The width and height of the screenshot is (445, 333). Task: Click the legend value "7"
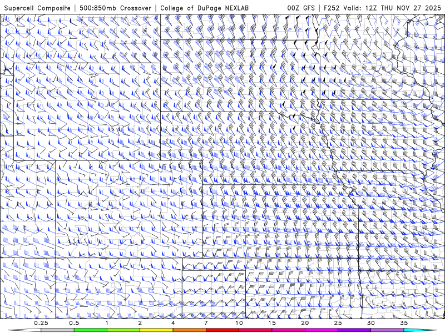click(x=206, y=323)
